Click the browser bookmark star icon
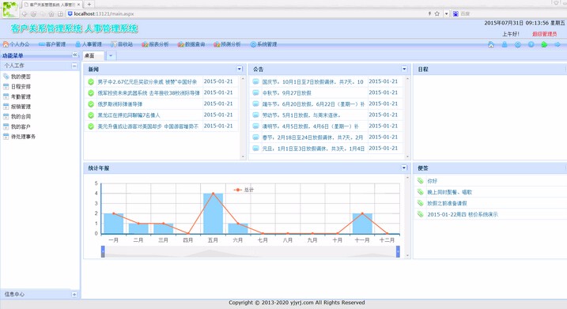This screenshot has width=567, height=309. 437,13
